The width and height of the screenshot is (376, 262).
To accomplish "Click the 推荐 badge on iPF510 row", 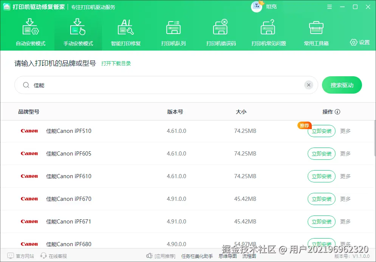I will pos(304,125).
